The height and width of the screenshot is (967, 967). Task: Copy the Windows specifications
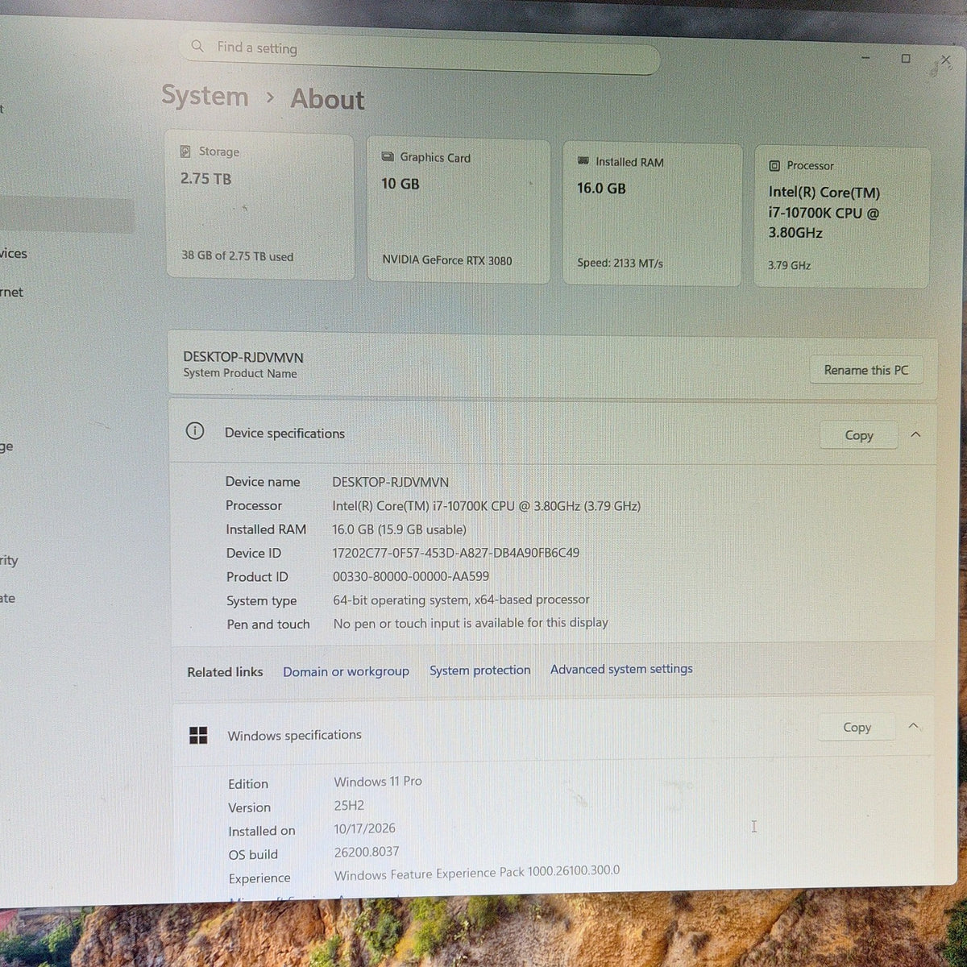point(857,728)
